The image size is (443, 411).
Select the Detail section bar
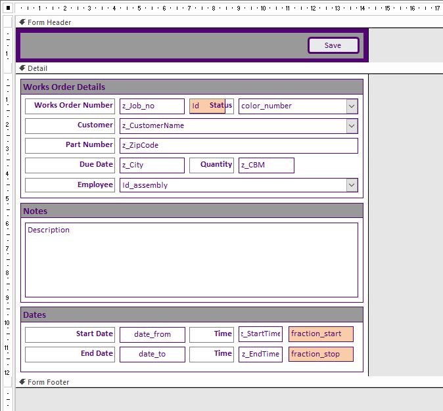click(229, 68)
